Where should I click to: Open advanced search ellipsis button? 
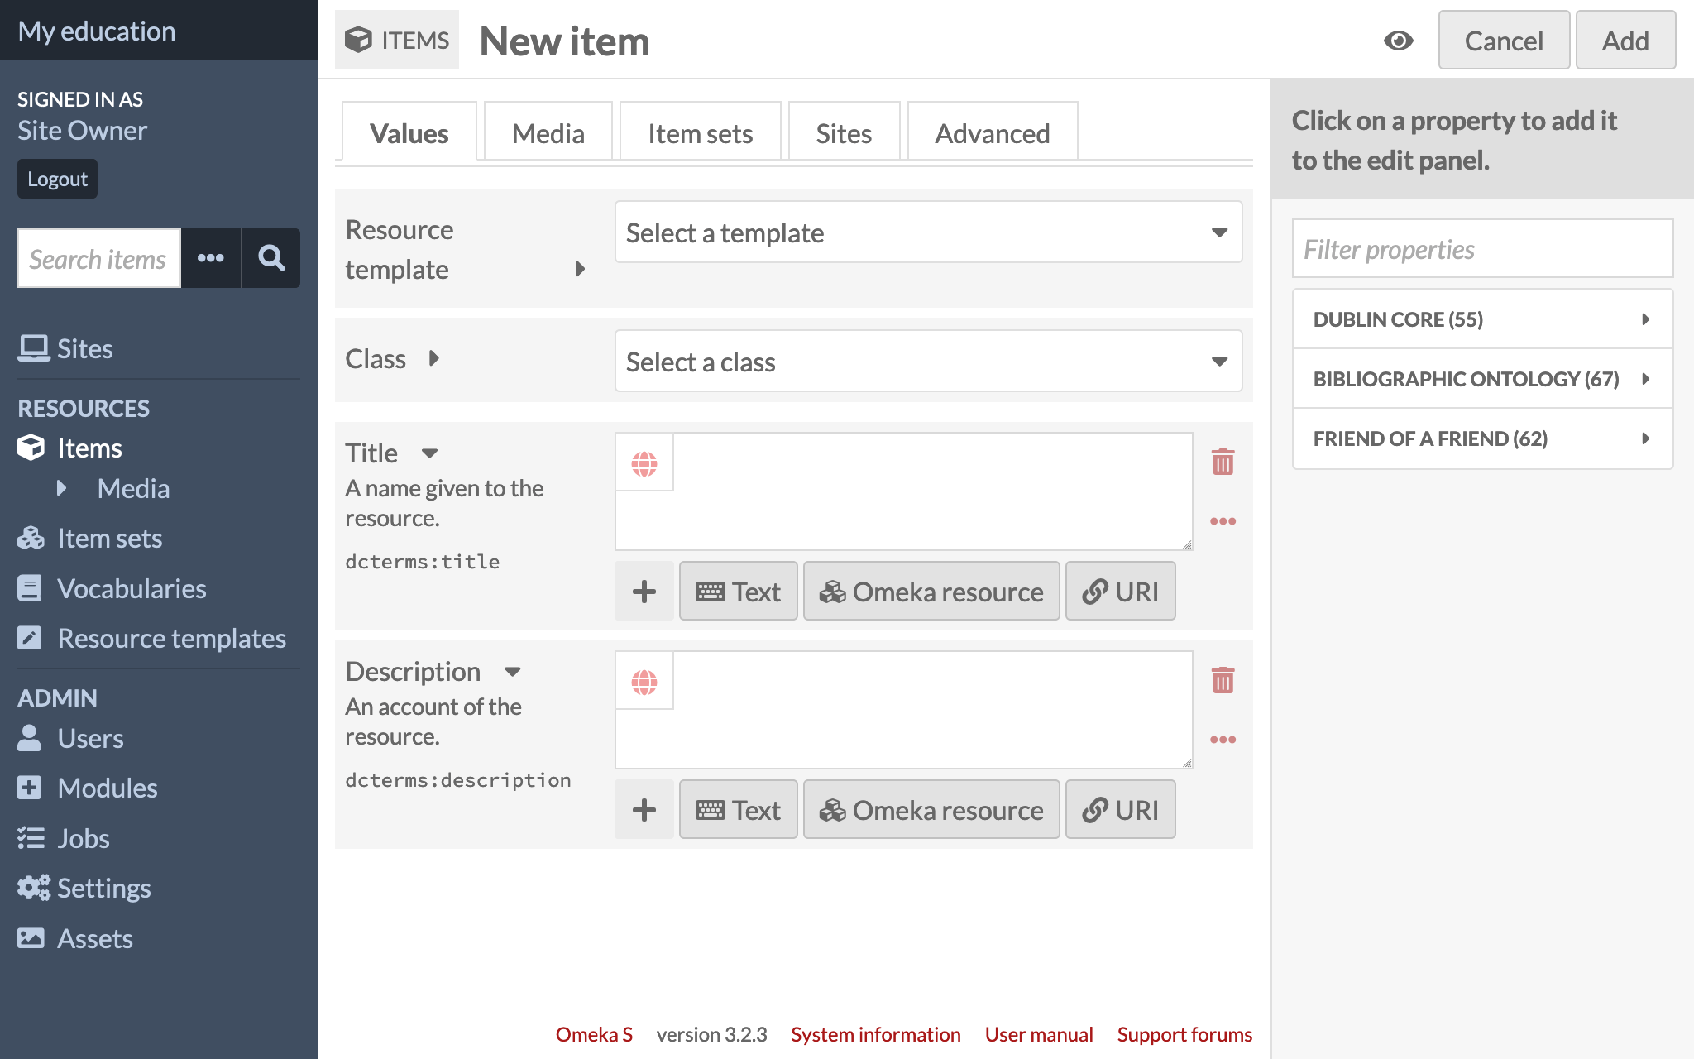click(x=211, y=258)
